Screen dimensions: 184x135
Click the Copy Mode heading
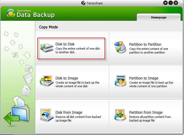point(49,27)
